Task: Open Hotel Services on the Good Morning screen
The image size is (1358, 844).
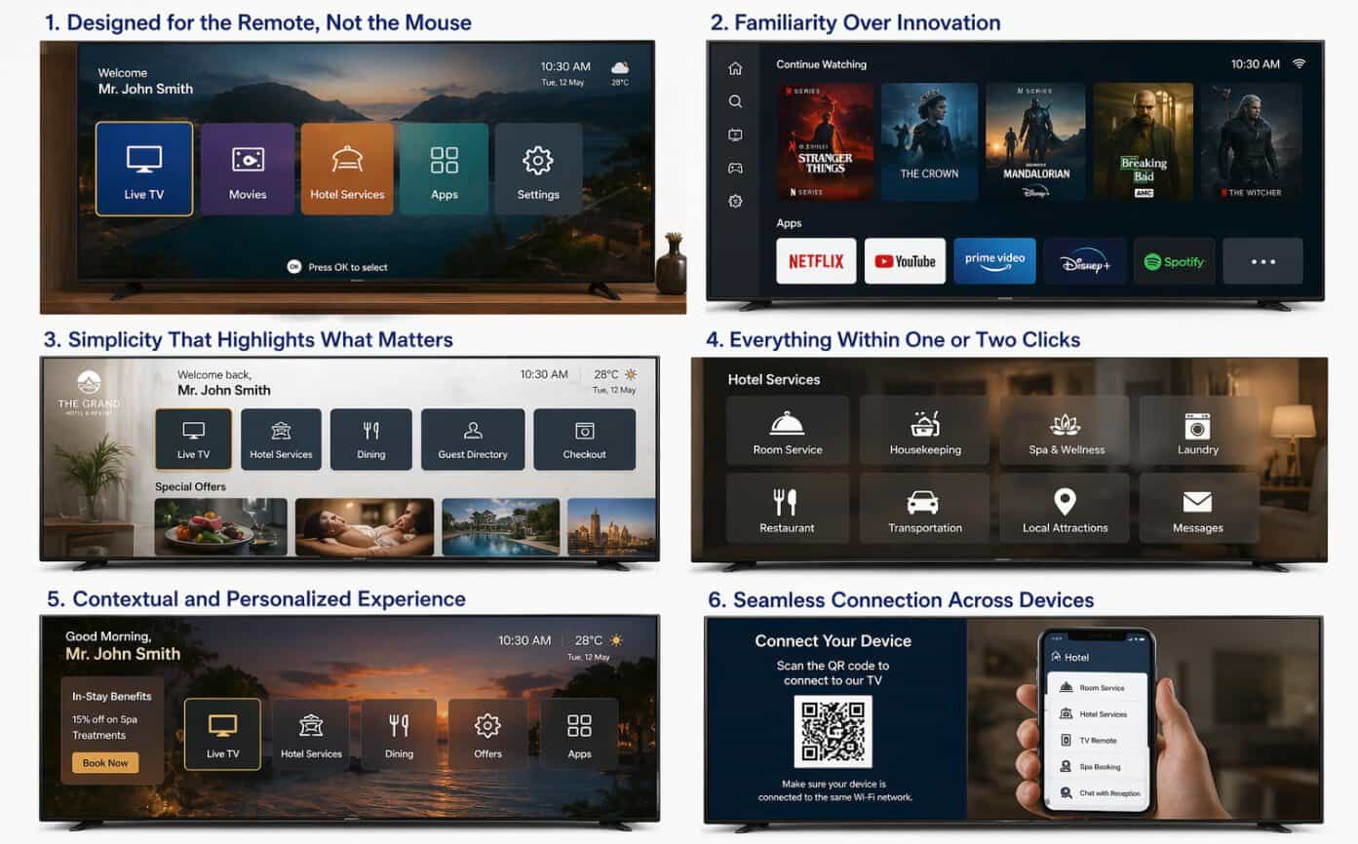Action: point(311,734)
